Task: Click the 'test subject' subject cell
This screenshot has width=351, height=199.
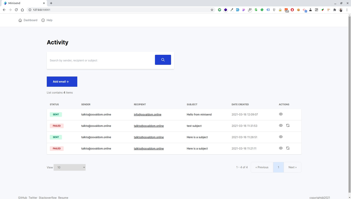Action: [x=194, y=126]
